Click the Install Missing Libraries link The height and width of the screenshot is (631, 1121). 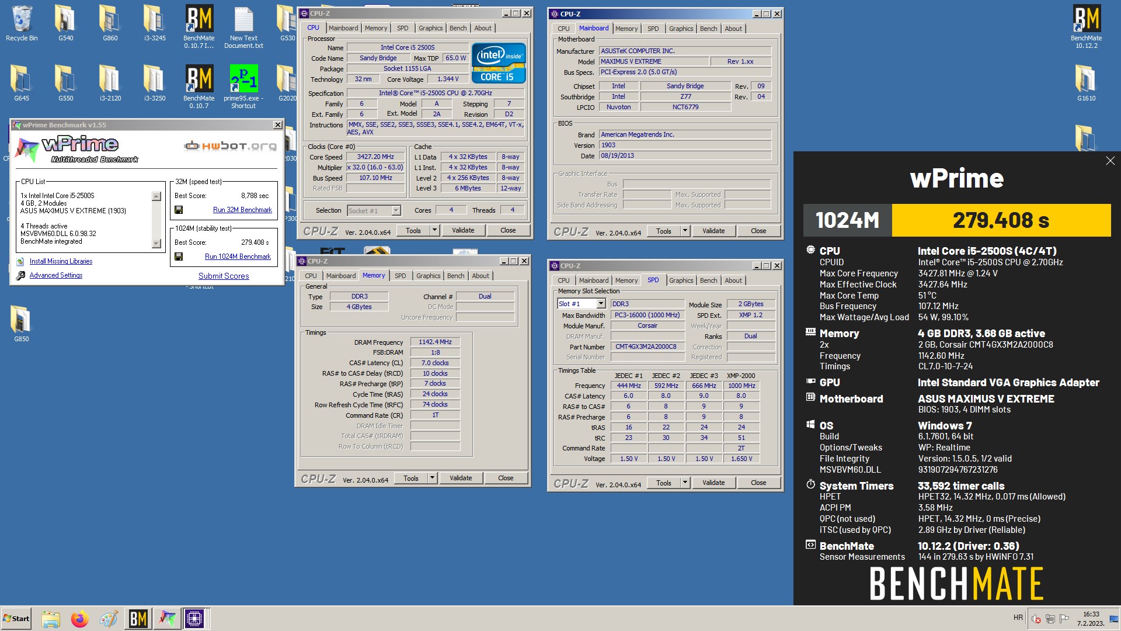(x=61, y=261)
